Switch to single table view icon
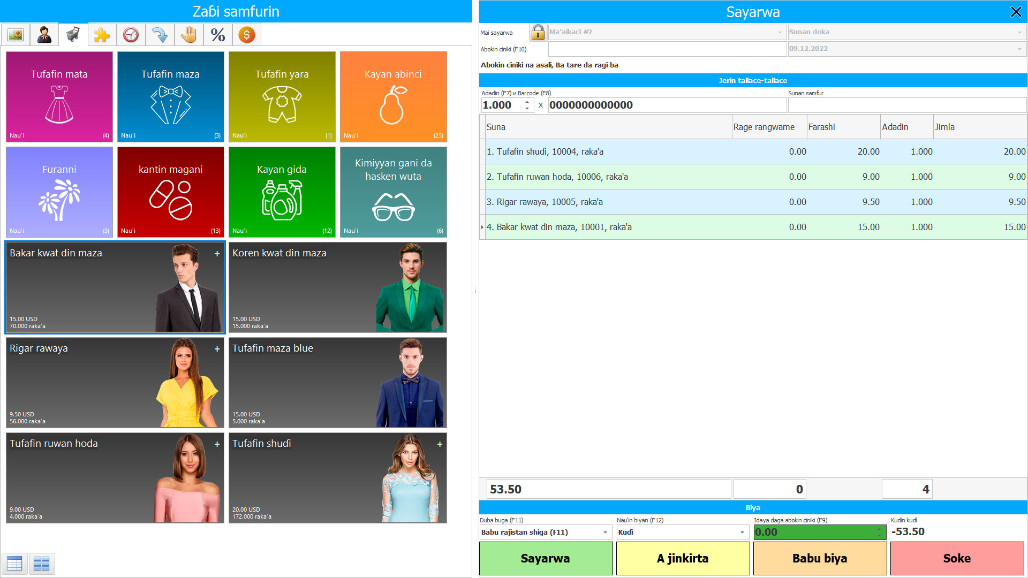Viewport: 1028px width, 578px height. click(14, 563)
